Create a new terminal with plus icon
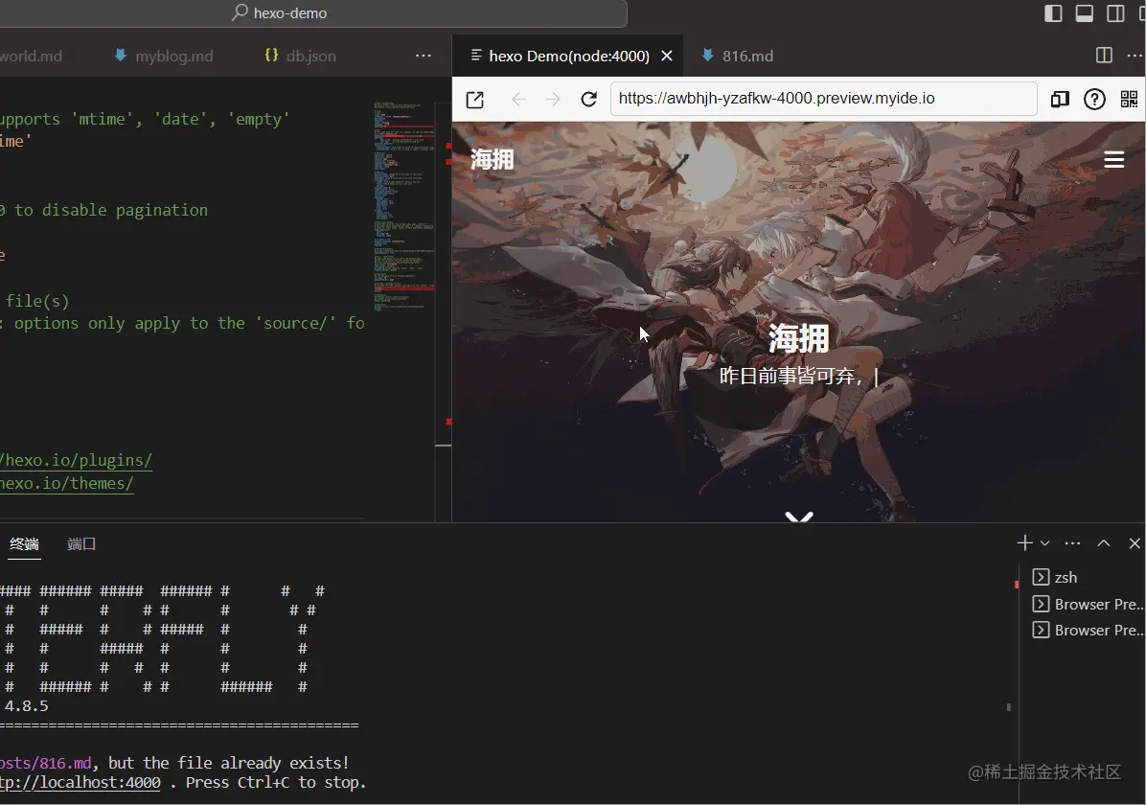The width and height of the screenshot is (1146, 805). click(x=1024, y=542)
